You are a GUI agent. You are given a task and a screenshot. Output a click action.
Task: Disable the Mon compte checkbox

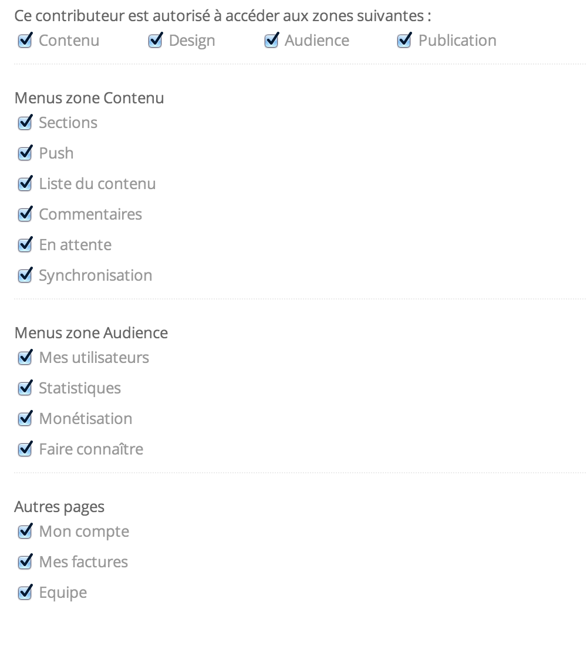pyautogui.click(x=25, y=532)
